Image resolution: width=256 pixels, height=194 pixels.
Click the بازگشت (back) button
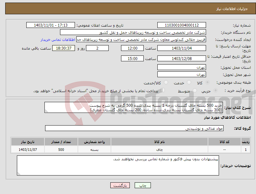pyautogui.click(x=120, y=185)
